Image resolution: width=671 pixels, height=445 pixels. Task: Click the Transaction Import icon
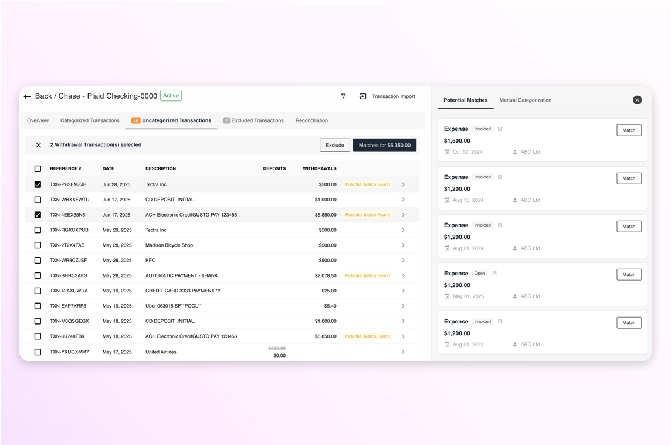click(362, 96)
